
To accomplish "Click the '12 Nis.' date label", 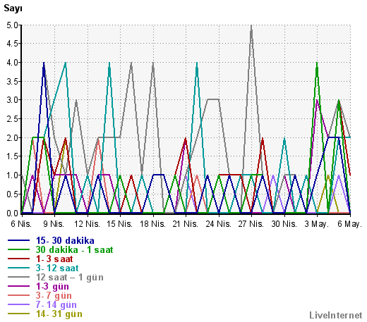I will point(87,224).
